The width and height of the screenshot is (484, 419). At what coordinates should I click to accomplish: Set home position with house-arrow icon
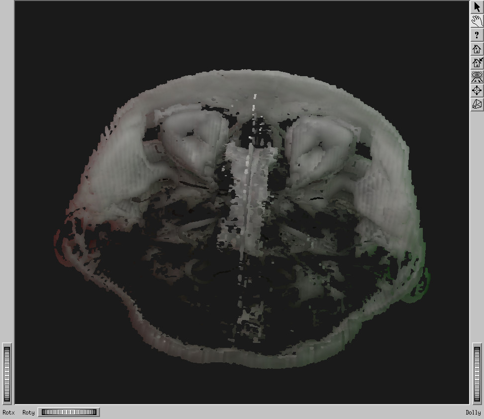(x=477, y=63)
